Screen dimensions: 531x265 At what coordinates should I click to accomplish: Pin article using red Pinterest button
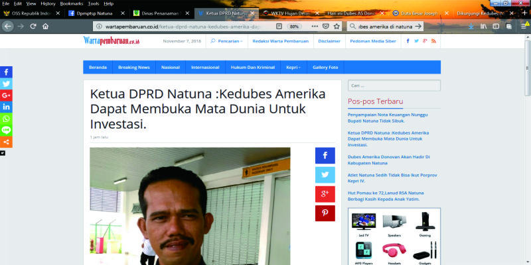click(325, 213)
